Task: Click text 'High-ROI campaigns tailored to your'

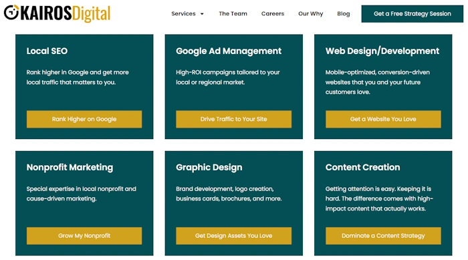Action: pos(228,72)
